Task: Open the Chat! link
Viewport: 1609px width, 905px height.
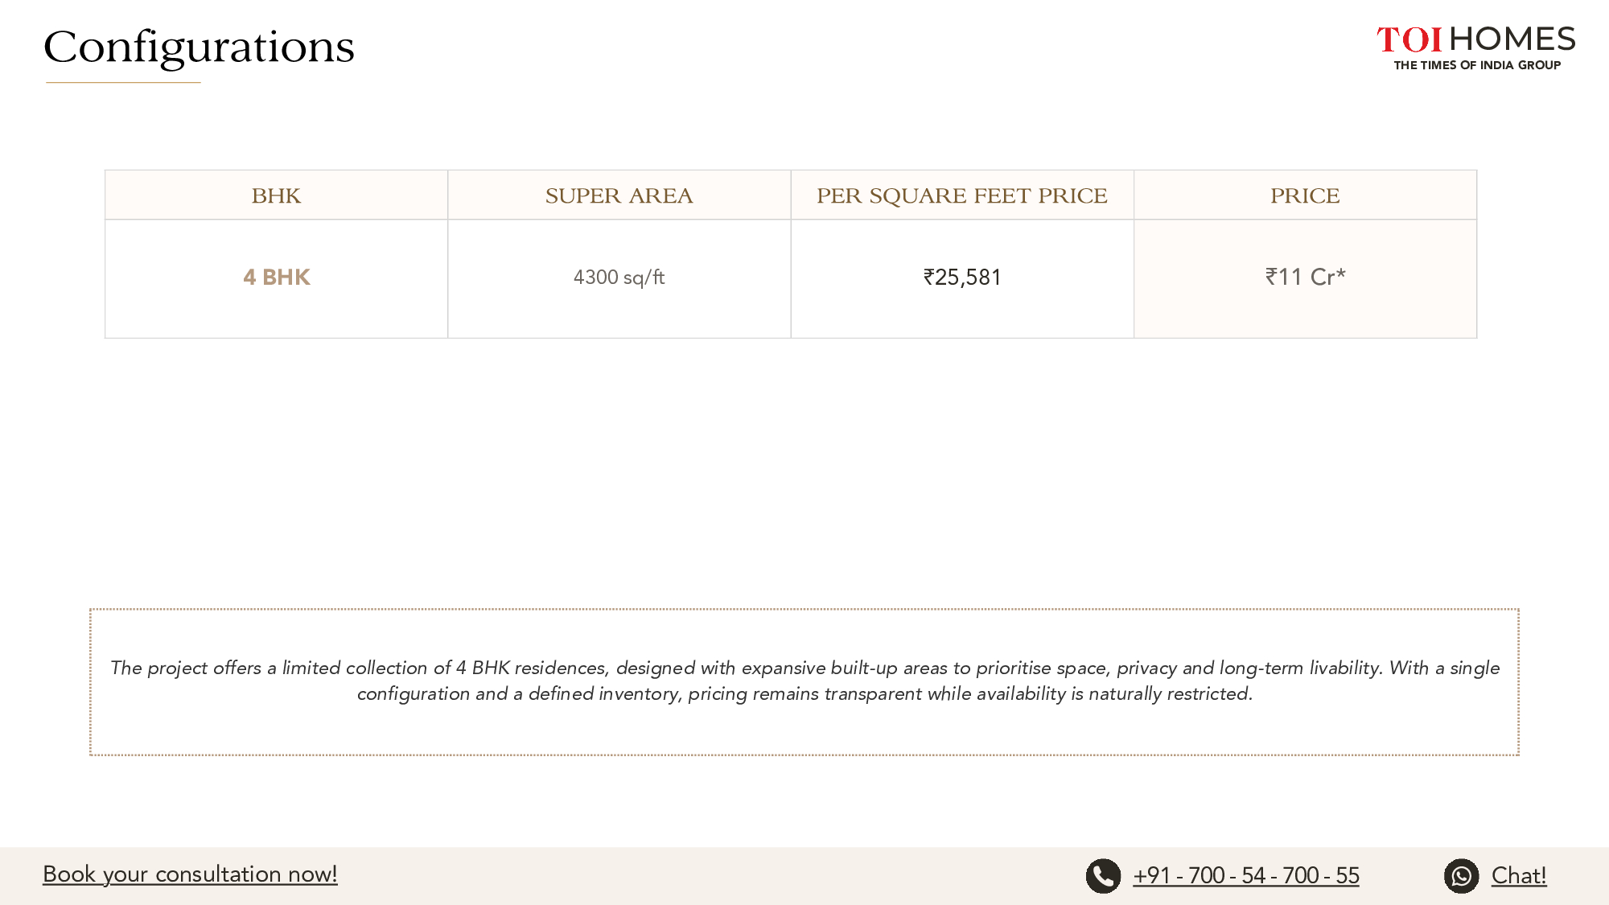Action: (x=1518, y=876)
